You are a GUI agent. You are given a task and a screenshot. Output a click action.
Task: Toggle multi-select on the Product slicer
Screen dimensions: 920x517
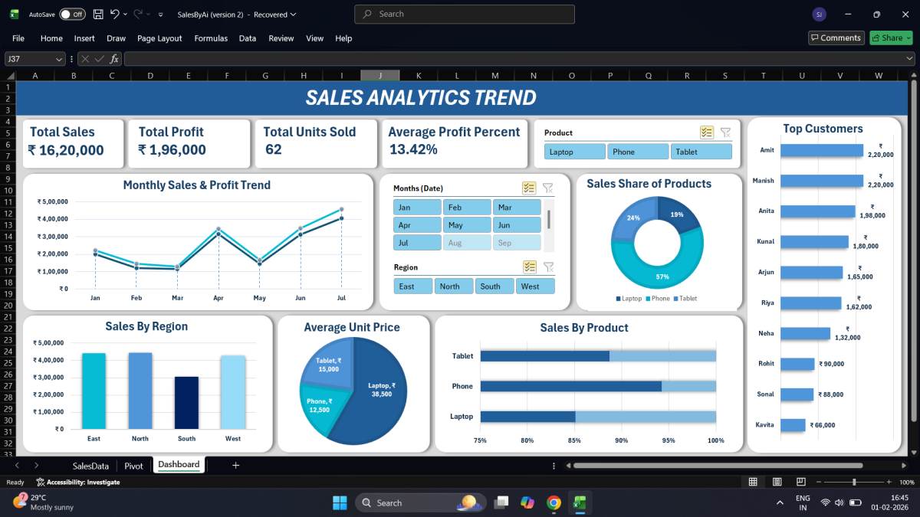(x=707, y=133)
